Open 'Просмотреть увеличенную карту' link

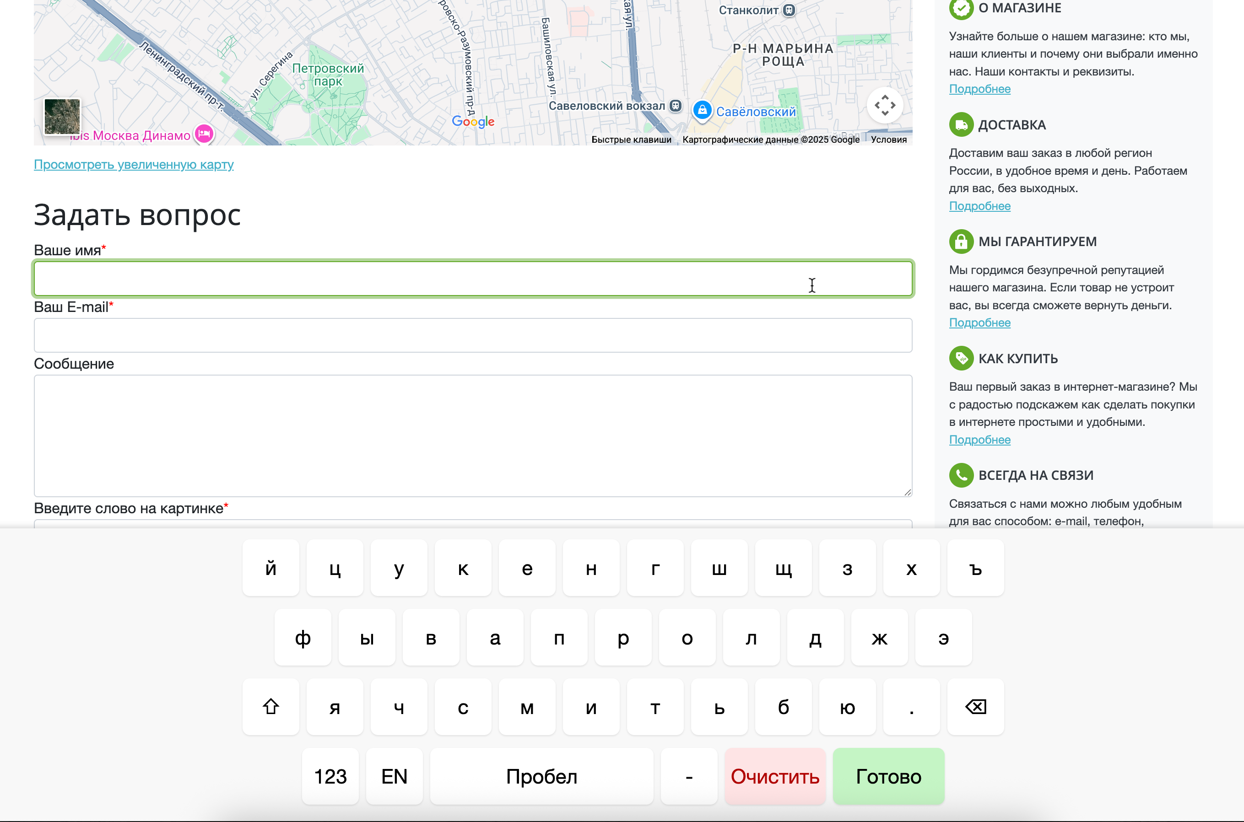134,165
